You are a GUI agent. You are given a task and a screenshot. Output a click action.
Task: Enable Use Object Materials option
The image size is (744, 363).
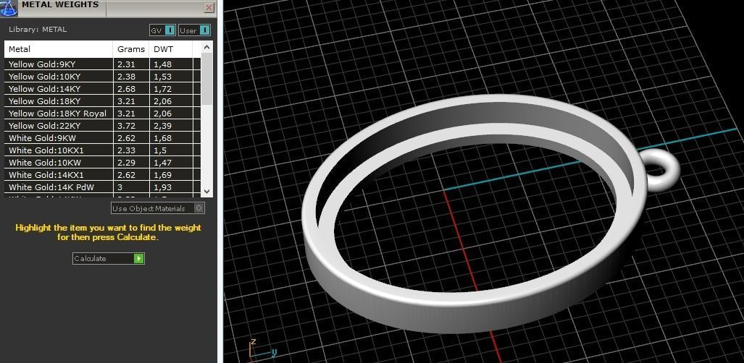[158, 208]
